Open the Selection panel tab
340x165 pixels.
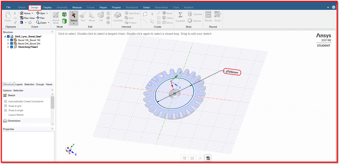tap(29, 84)
